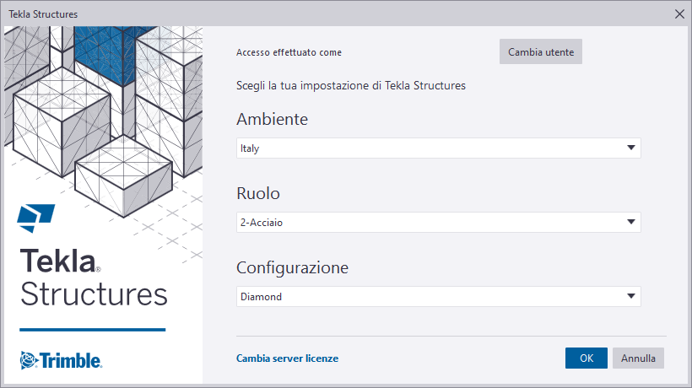This screenshot has height=388, width=692.
Task: Confirm settings with the OK button
Action: pos(586,358)
